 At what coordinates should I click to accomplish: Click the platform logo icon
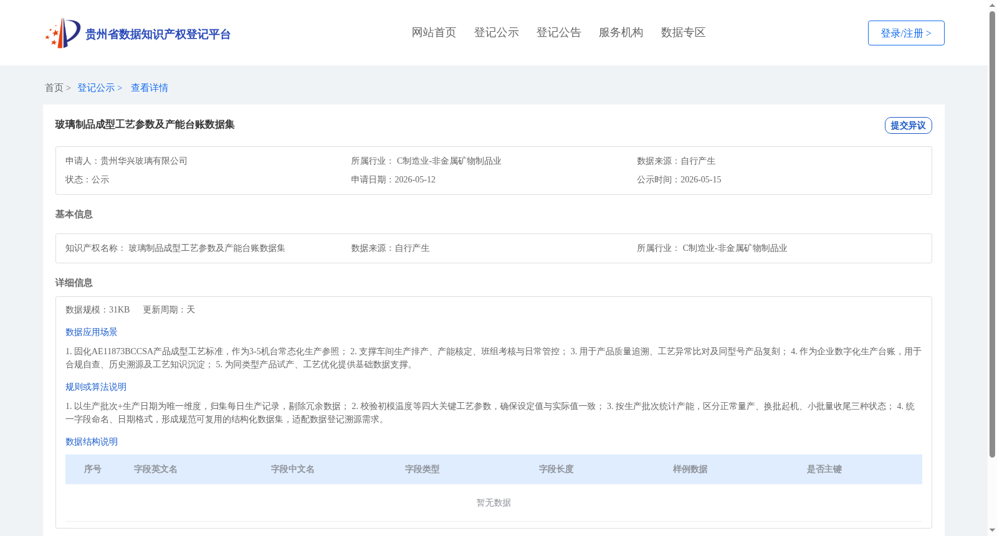63,33
